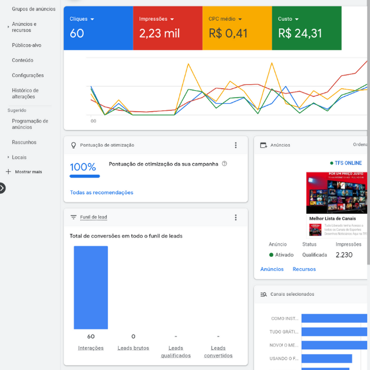Open the Cliques metric dropdown
The image size is (370, 370).
coord(92,19)
